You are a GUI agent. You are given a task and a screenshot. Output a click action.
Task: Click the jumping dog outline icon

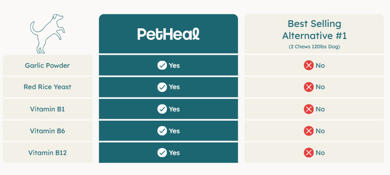coord(47,34)
